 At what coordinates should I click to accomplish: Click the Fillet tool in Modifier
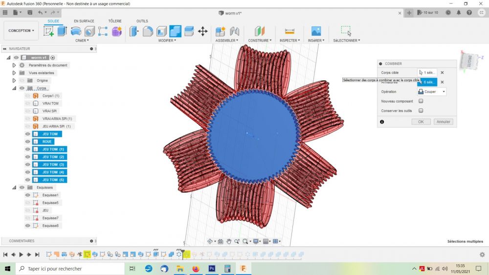[148, 31]
